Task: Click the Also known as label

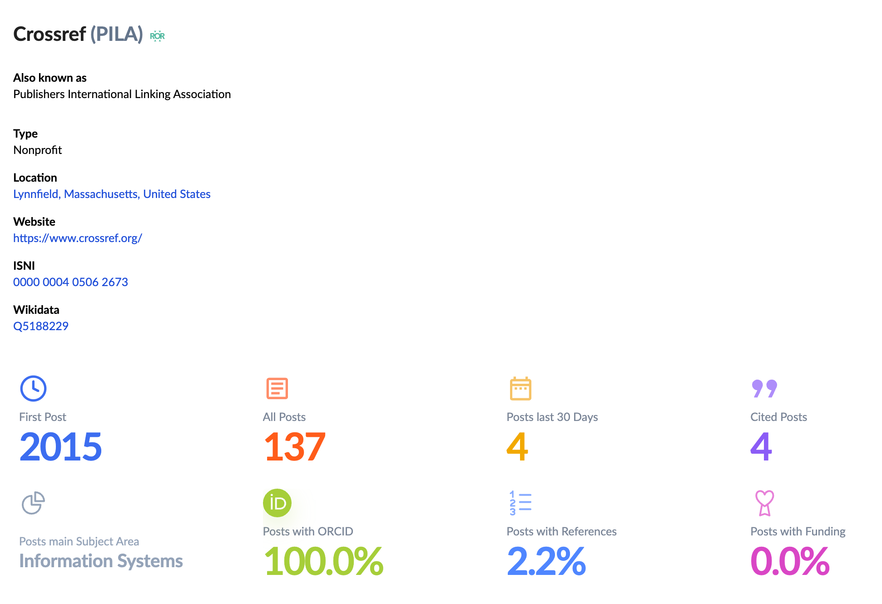Action: (x=50, y=78)
